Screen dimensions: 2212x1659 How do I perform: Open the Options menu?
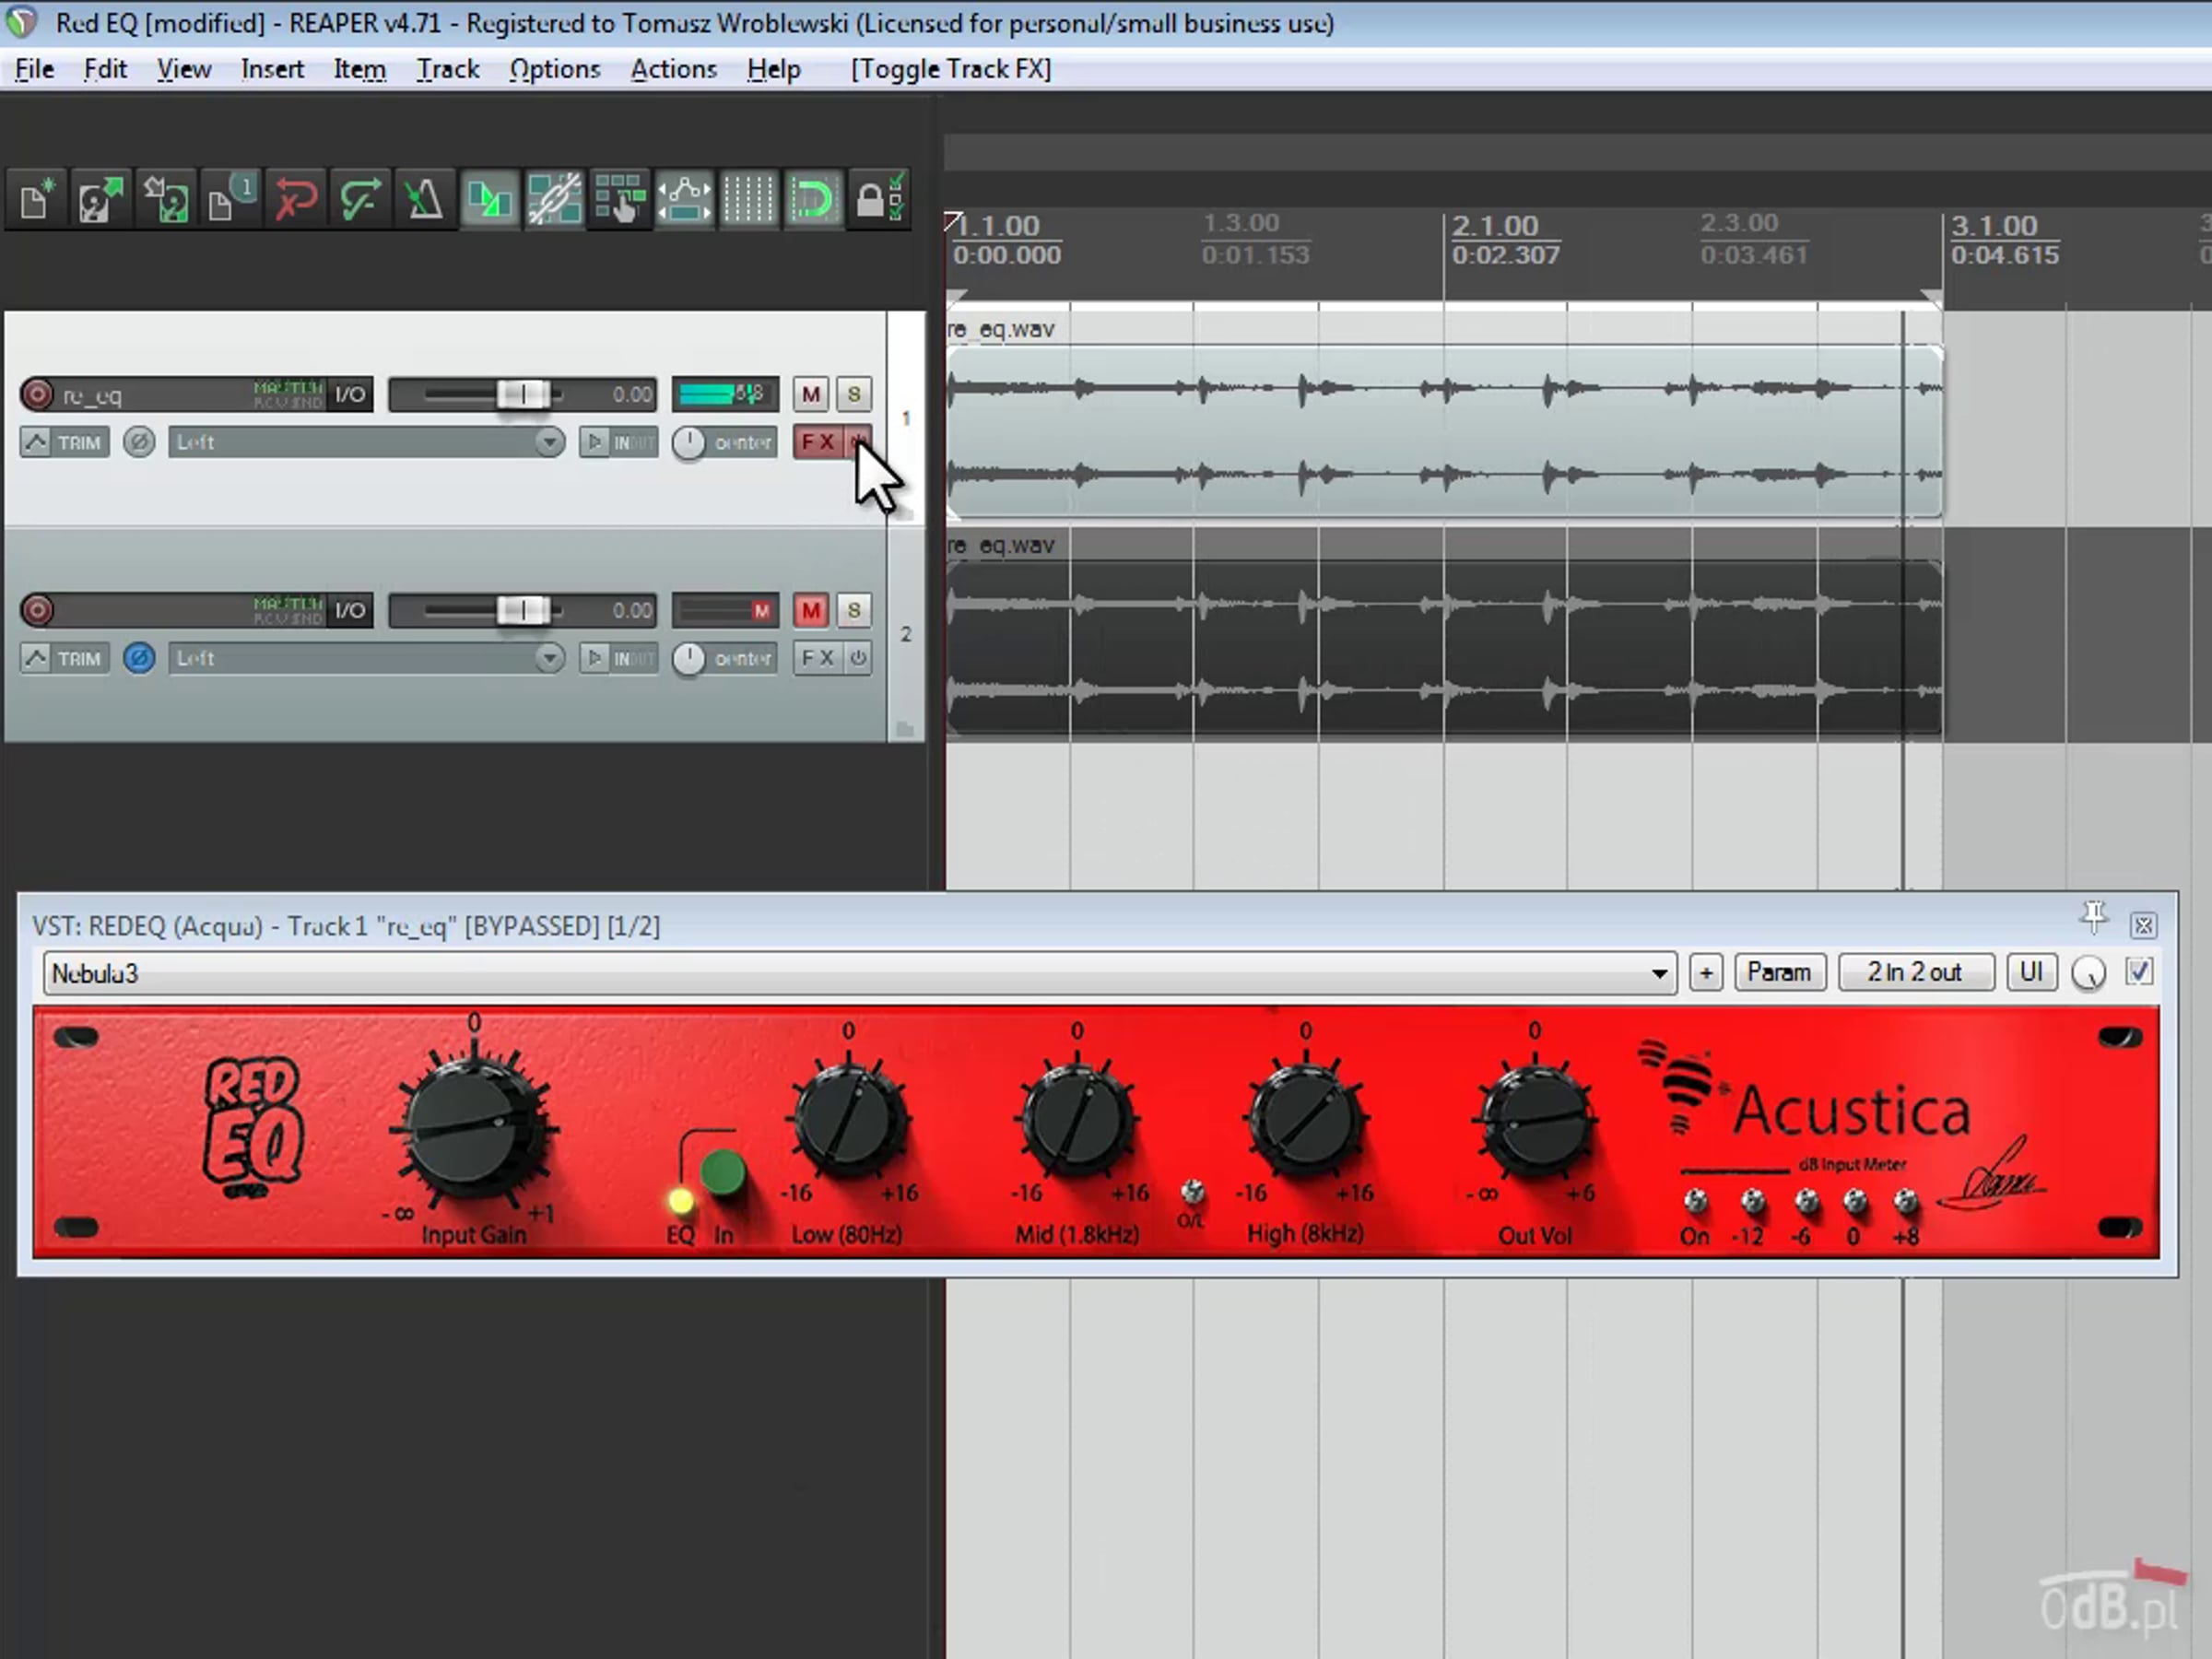[x=555, y=69]
